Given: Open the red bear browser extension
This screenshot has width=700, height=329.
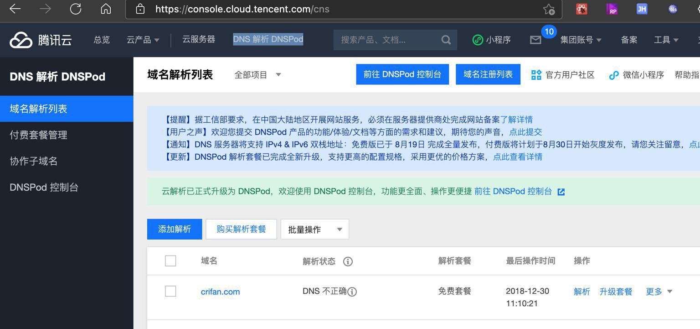Looking at the screenshot, I should 582,9.
